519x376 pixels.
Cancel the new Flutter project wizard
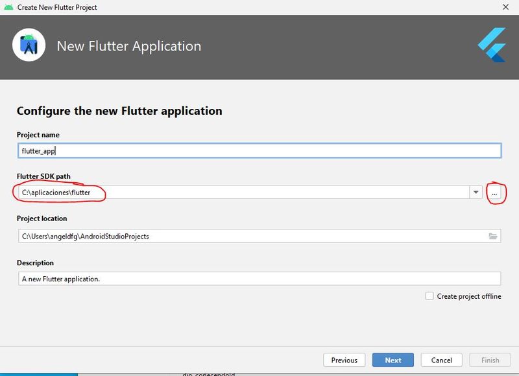(x=441, y=360)
